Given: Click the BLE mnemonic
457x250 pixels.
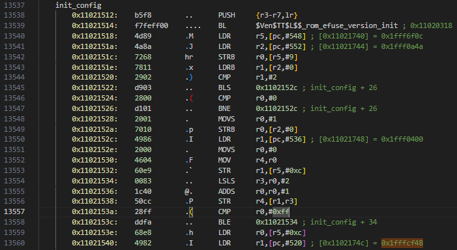Looking at the screenshot, I should click(x=224, y=222).
